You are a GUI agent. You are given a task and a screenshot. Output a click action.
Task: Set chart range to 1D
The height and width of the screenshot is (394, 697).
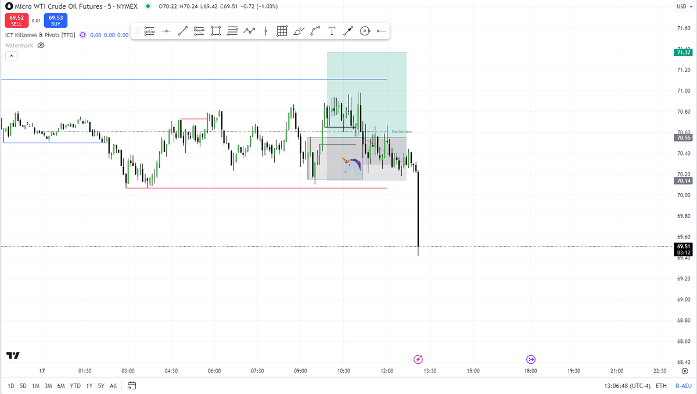pos(11,385)
